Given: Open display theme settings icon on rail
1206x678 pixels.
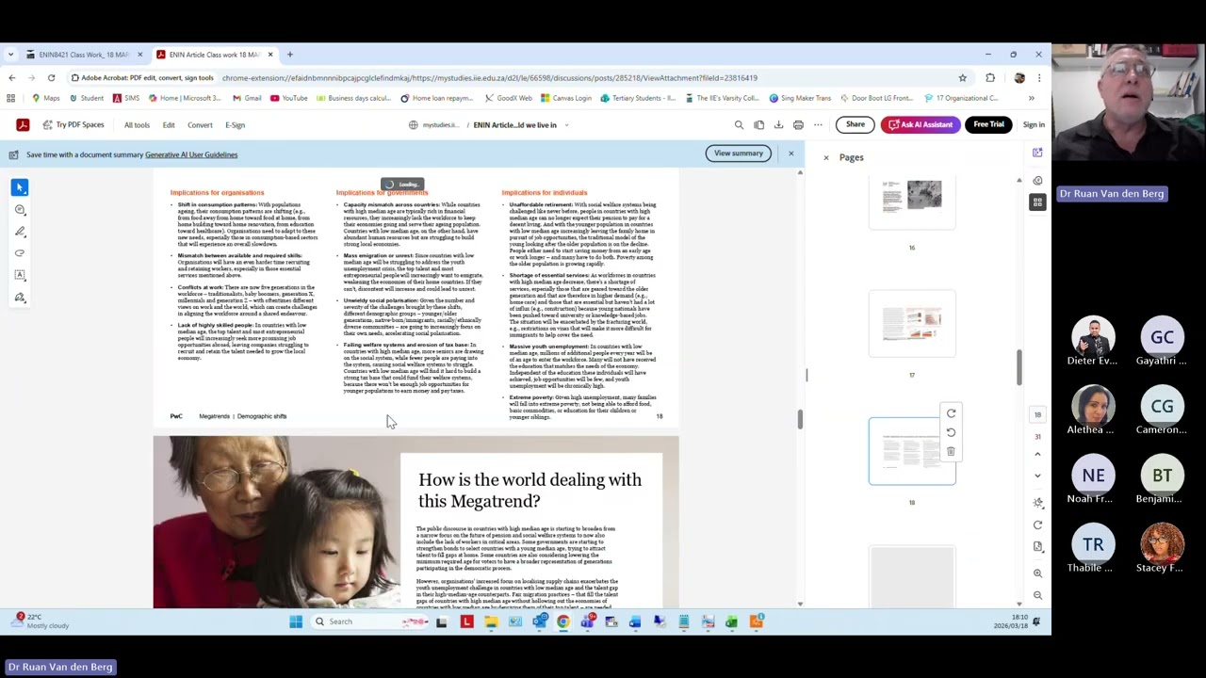Looking at the screenshot, I should point(1037,502).
